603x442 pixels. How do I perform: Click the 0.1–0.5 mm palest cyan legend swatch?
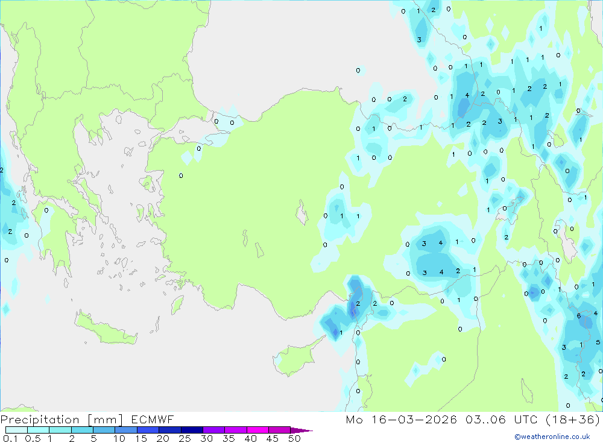click(x=16, y=430)
